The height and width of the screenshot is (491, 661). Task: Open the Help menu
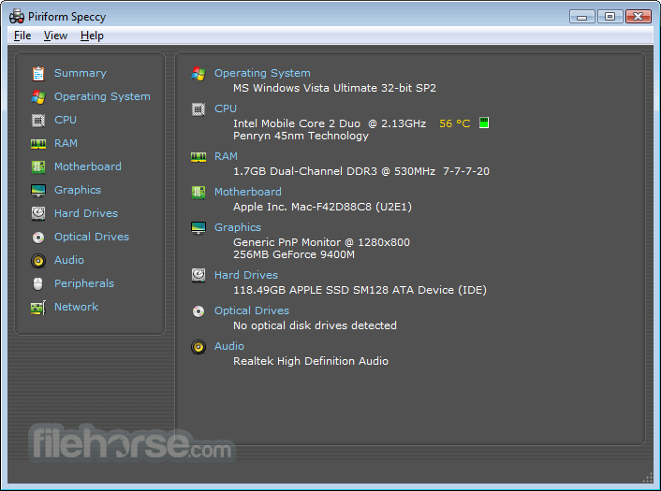(92, 36)
